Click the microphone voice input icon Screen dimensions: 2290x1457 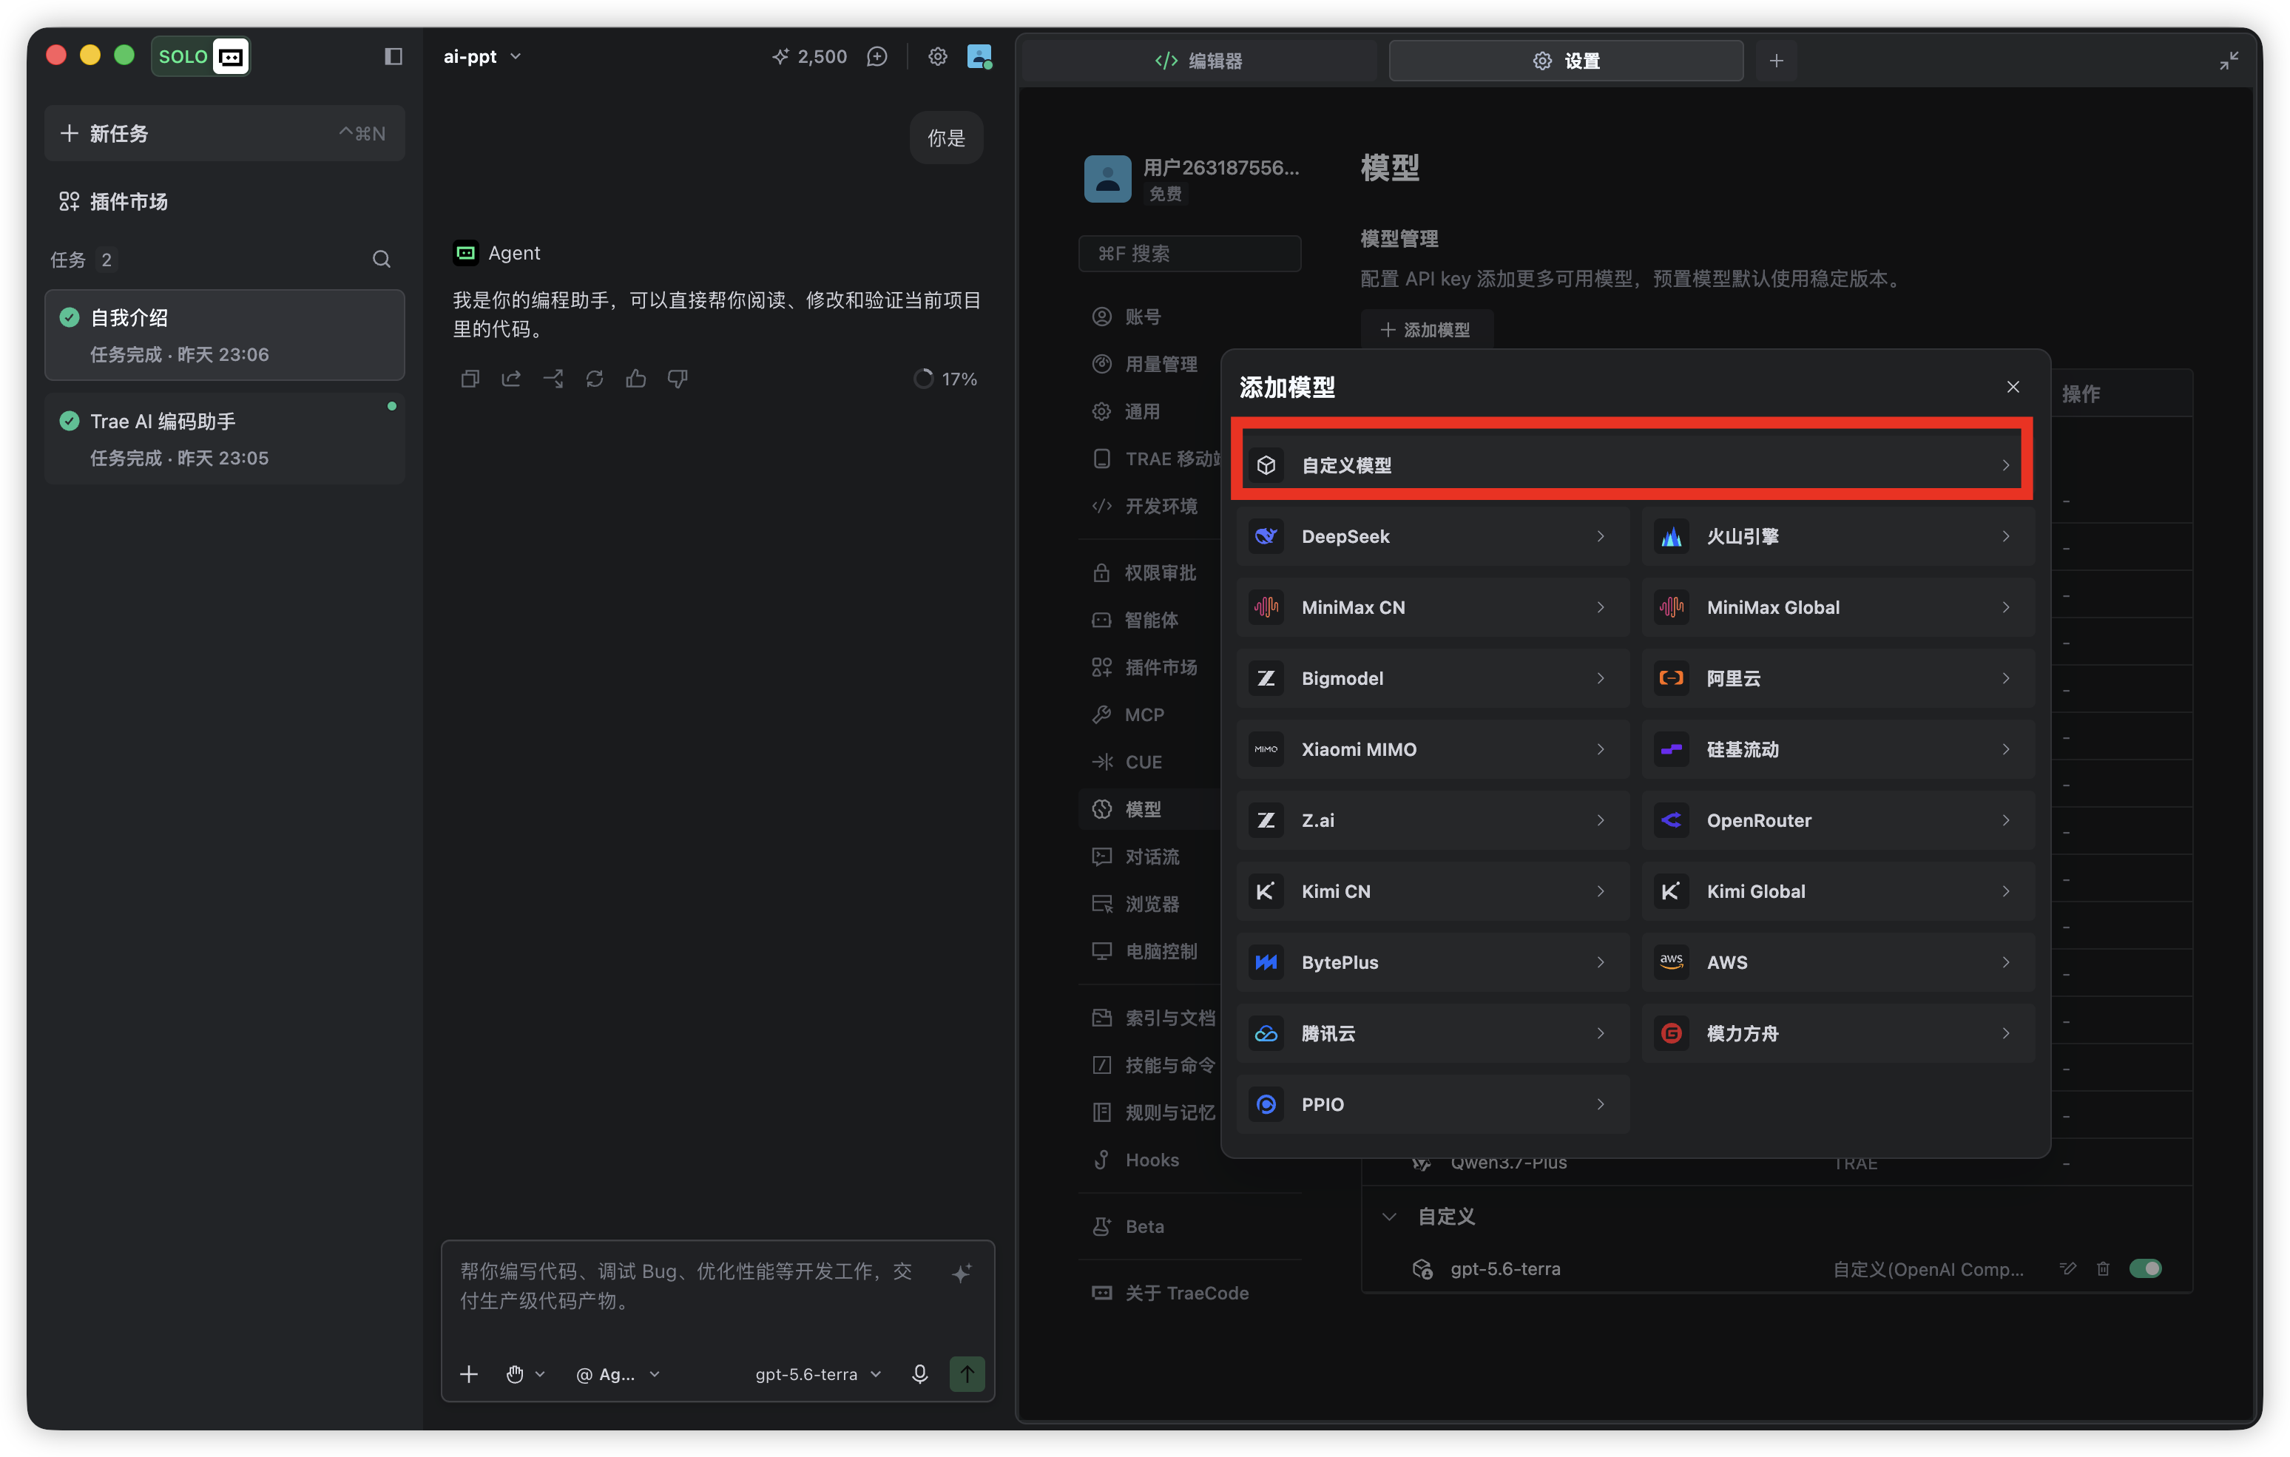click(x=919, y=1373)
